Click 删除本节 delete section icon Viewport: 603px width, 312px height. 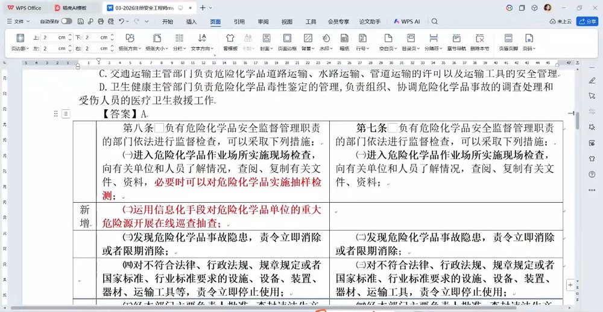[479, 42]
